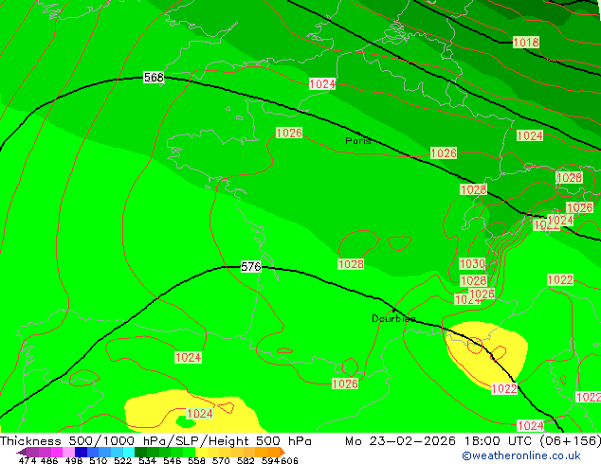The image size is (601, 464).
Task: Select the Paris city label
Action: [x=358, y=141]
